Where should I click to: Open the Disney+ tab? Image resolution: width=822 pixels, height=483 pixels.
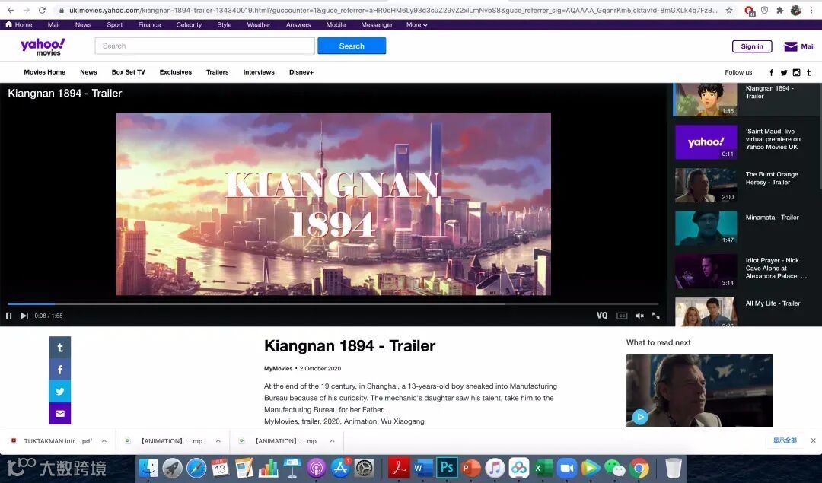pyautogui.click(x=301, y=72)
